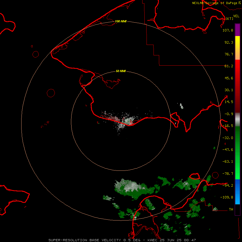242x242 pixels.
Task: Click the -78.7 velocity scale value
Action: [228, 174]
